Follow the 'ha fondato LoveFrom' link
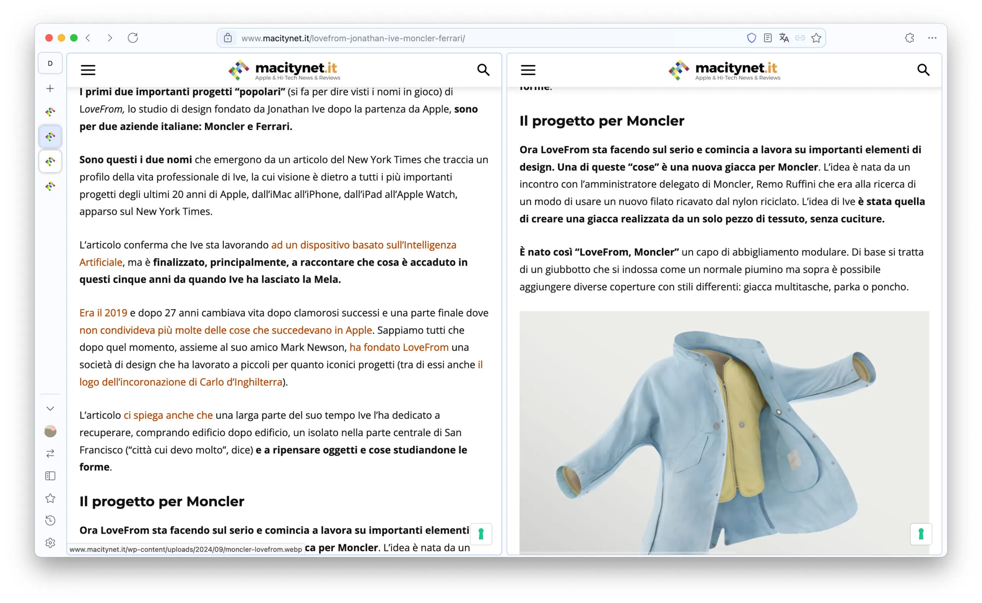This screenshot has width=982, height=603. tap(399, 347)
